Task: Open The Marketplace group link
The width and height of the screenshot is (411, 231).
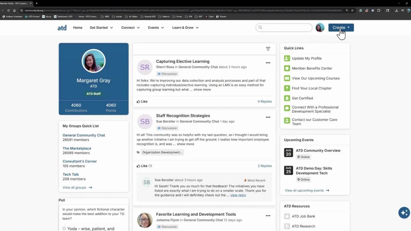Action: (x=77, y=149)
